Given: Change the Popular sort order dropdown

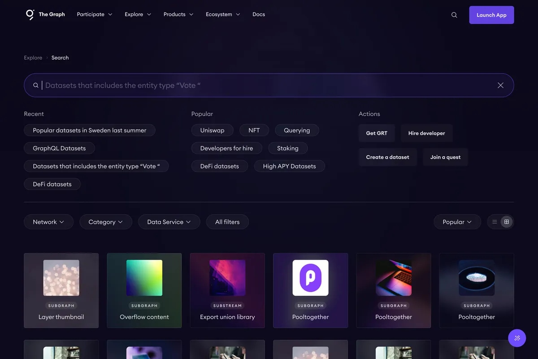Looking at the screenshot, I should (x=457, y=222).
